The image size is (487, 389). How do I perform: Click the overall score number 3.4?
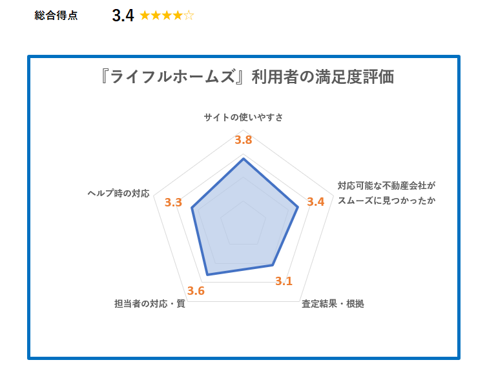[x=123, y=15]
